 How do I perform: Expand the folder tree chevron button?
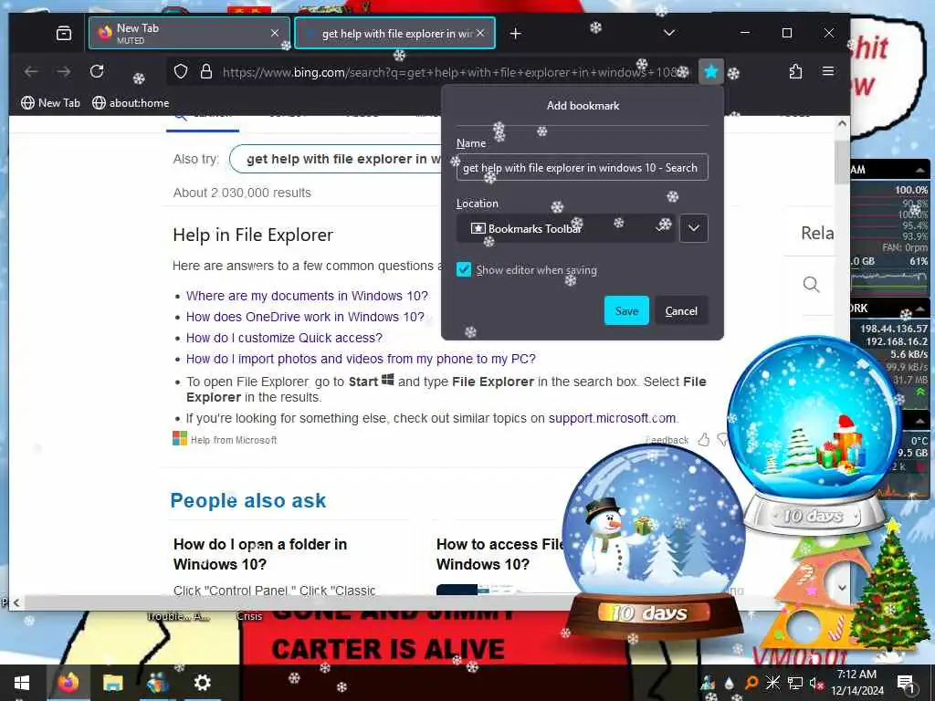tap(694, 228)
